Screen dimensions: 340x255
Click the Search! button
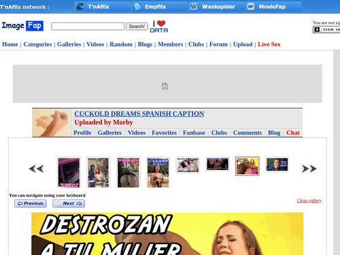click(137, 27)
